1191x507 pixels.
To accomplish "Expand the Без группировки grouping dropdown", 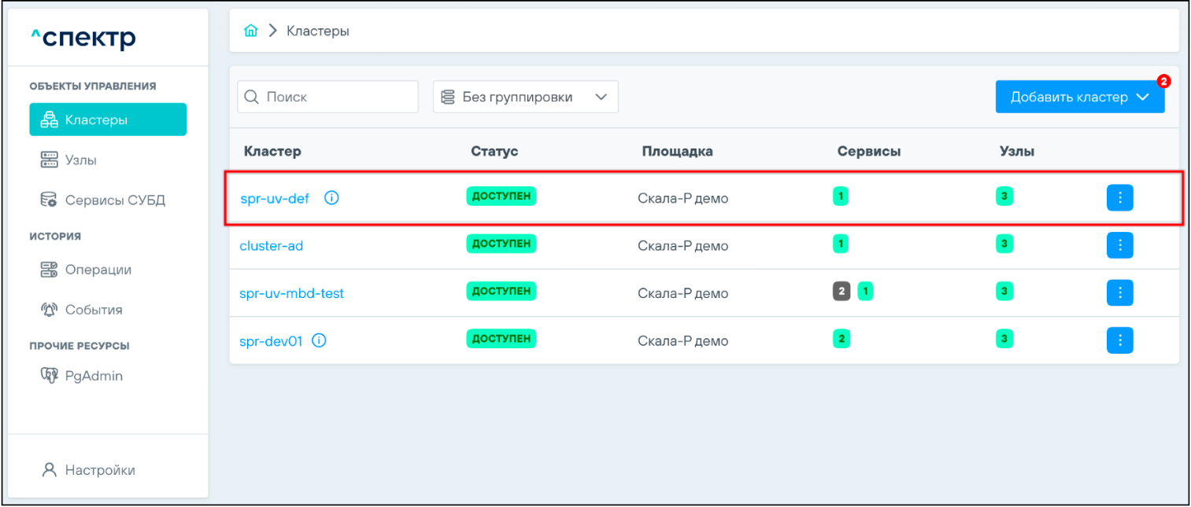I will (x=525, y=97).
